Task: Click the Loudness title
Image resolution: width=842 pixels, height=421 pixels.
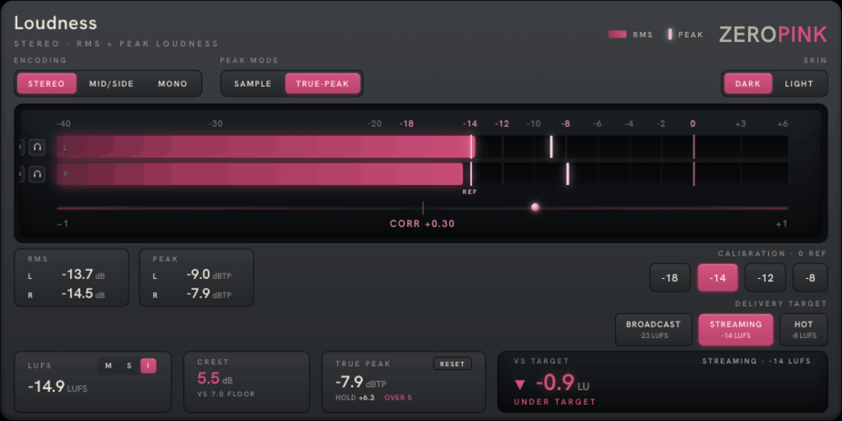Action: click(55, 23)
